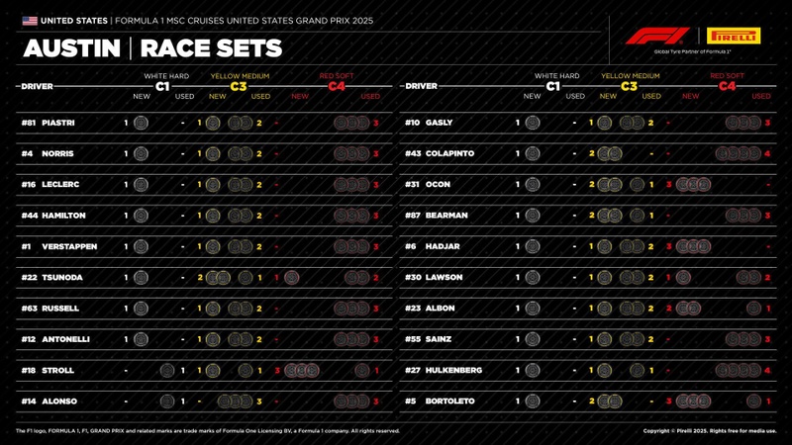The width and height of the screenshot is (792, 445).
Task: Click Bortoleto's used soft tyre icon
Action: (754, 400)
